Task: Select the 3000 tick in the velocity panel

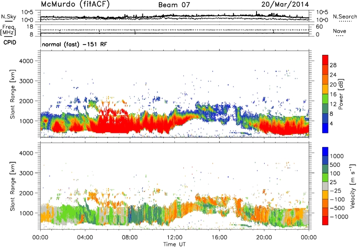Action: click(26, 173)
